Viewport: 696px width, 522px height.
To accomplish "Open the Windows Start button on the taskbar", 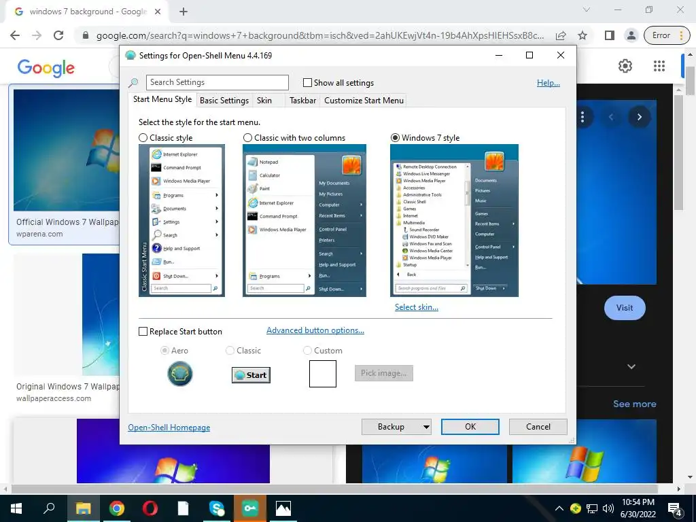I will tap(16, 508).
